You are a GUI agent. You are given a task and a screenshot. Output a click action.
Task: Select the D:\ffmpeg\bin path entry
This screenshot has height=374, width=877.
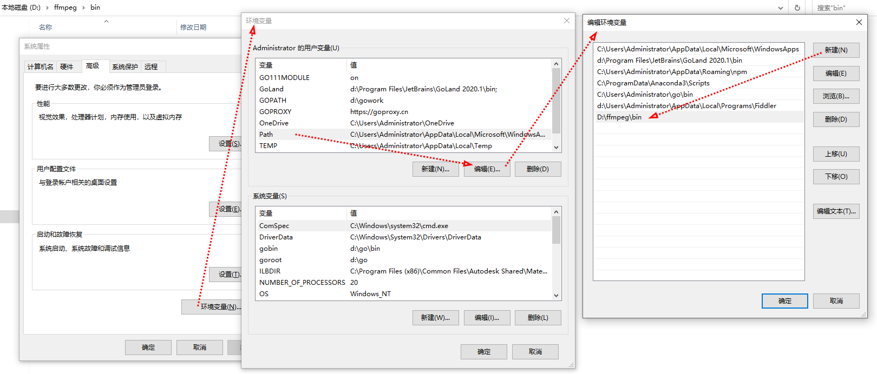coord(619,117)
